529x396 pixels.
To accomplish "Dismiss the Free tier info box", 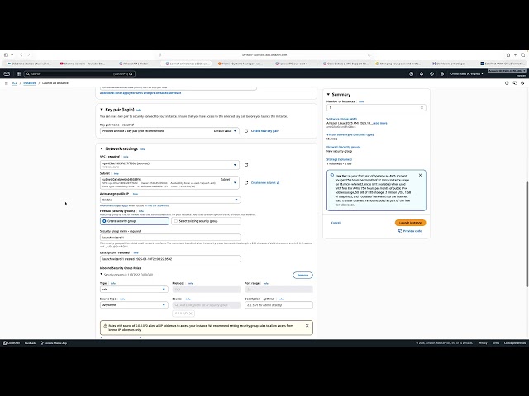I will point(420,176).
